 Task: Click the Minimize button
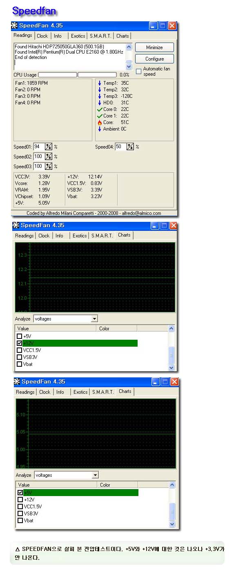click(x=154, y=47)
